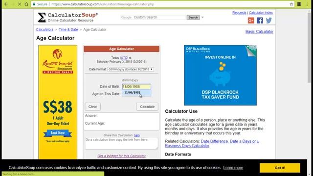313x176 pixels.
Task: Click the Calculator Use heading
Action: 181,111
